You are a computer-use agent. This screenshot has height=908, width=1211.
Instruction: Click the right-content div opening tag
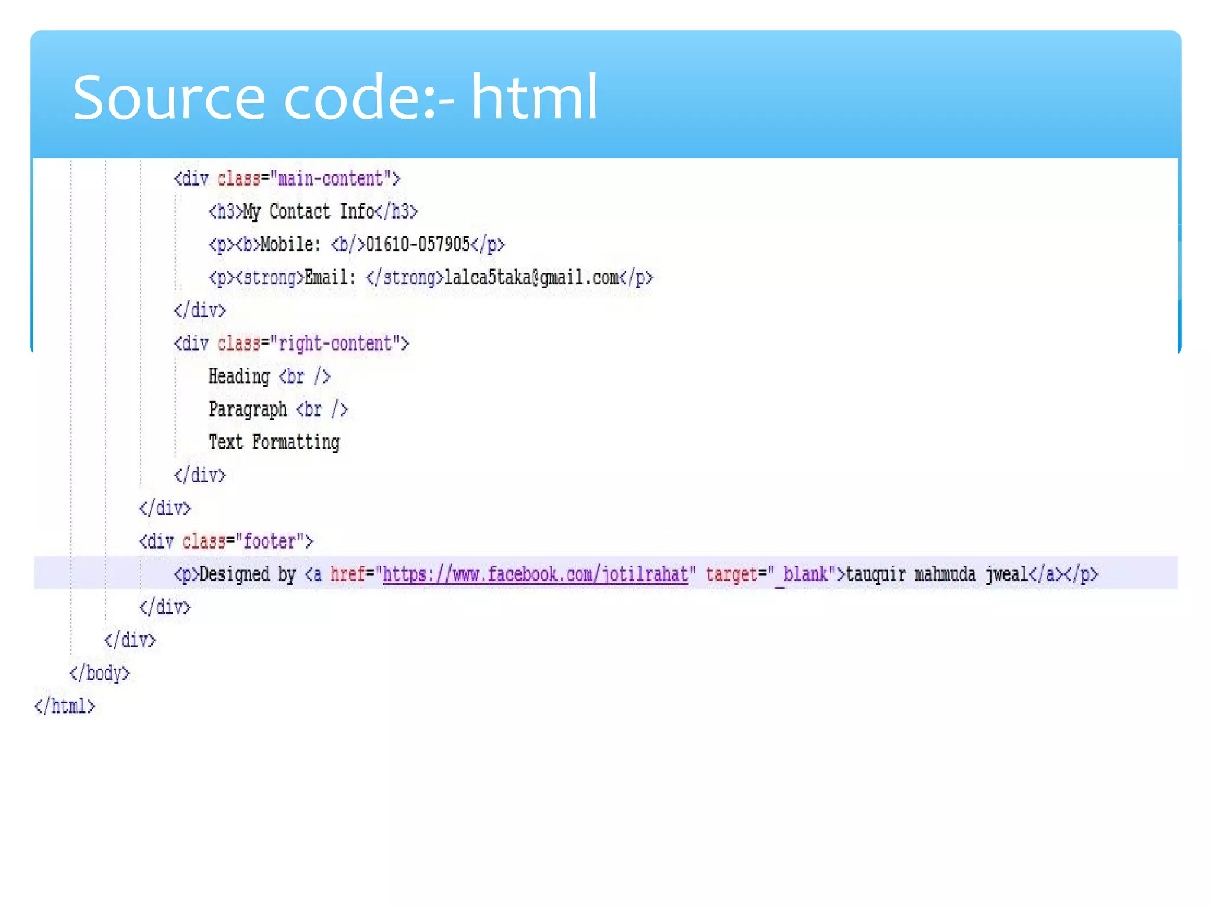point(291,343)
